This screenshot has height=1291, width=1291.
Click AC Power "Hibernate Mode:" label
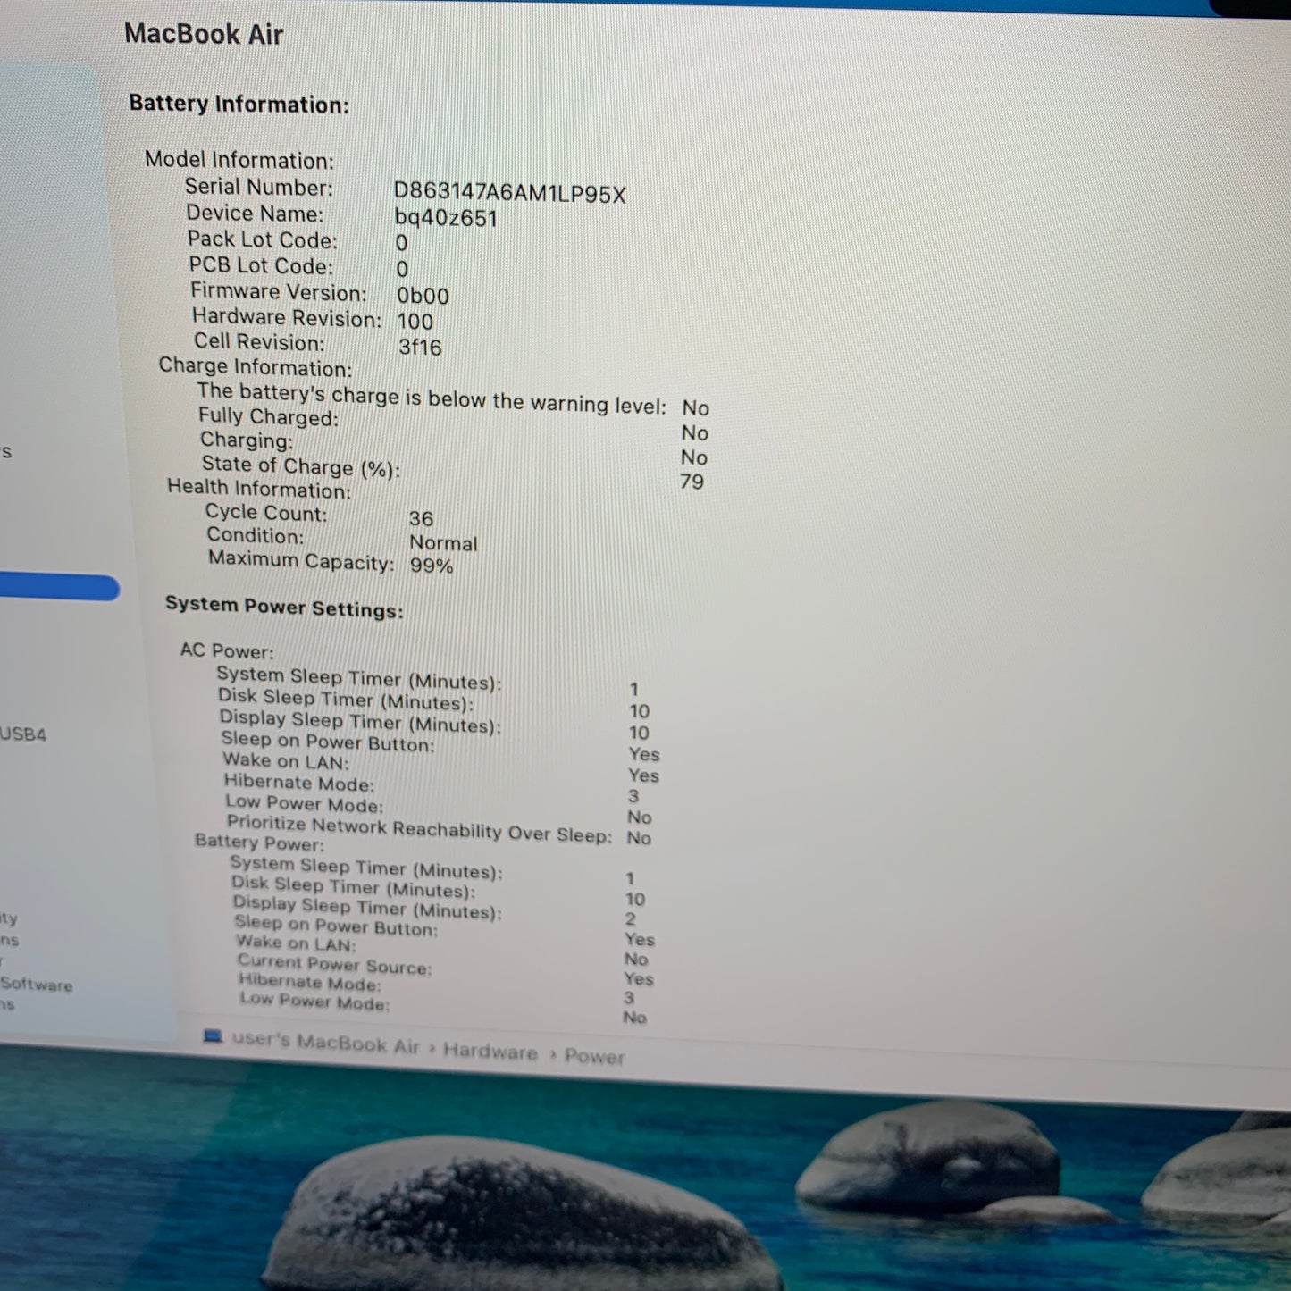coord(299,783)
